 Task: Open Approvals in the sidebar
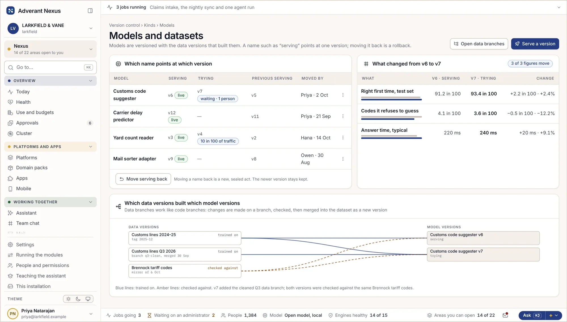coord(50,123)
